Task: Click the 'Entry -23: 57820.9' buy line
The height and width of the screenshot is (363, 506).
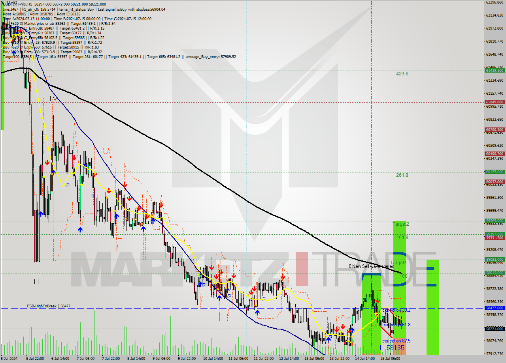Action: click(x=53, y=42)
